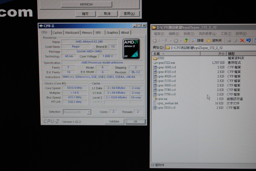This screenshot has width=256, height=171.
Task: Click the Explorer window title folder icon
Action: (x=154, y=27)
